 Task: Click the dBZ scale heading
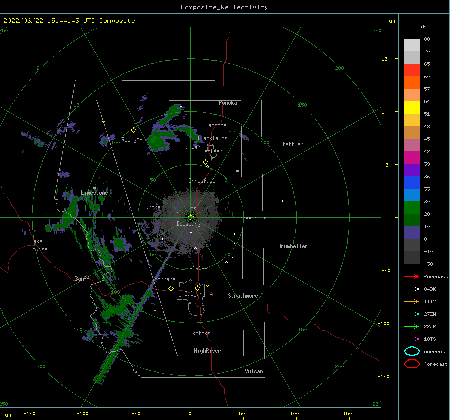click(x=424, y=26)
